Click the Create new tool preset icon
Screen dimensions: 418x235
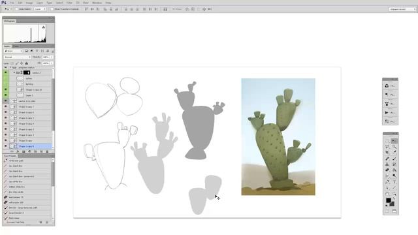point(40,222)
